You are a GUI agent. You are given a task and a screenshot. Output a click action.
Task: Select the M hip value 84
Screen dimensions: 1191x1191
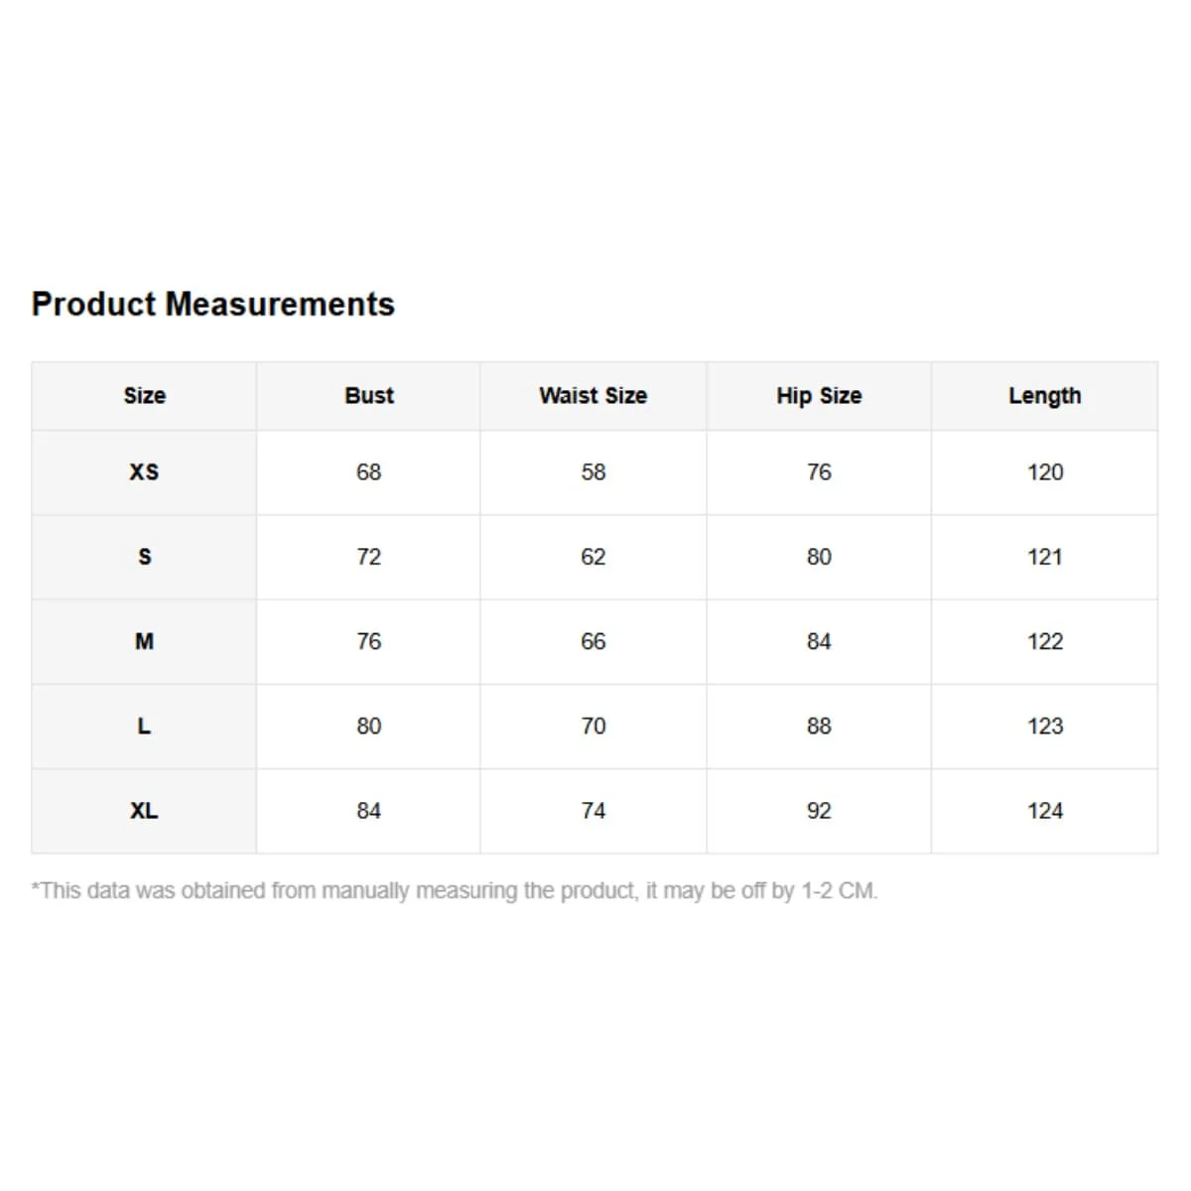pyautogui.click(x=819, y=641)
